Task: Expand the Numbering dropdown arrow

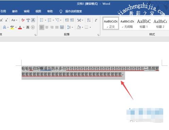Action: (x=53, y=20)
